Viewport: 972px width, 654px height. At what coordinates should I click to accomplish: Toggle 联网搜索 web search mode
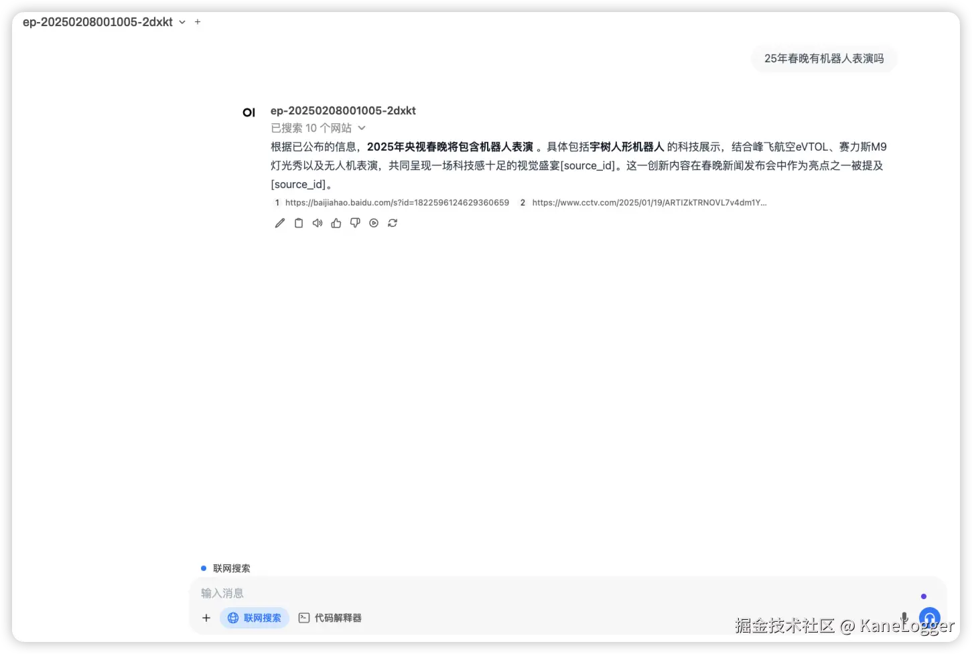[x=255, y=617]
